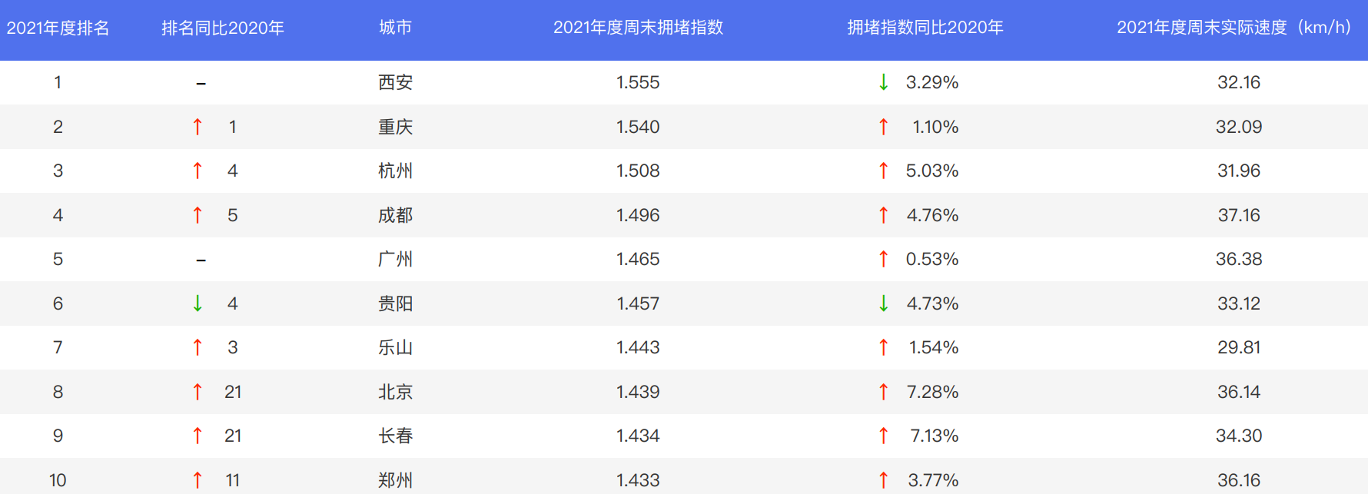Click green down arrow beside 4.73% for 贵阳
The image size is (1368, 494).
pos(883,303)
